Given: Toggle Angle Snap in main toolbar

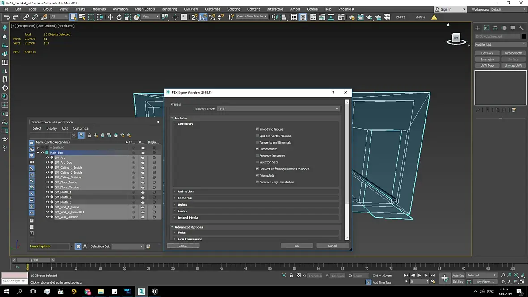Looking at the screenshot, I should click(203, 17).
